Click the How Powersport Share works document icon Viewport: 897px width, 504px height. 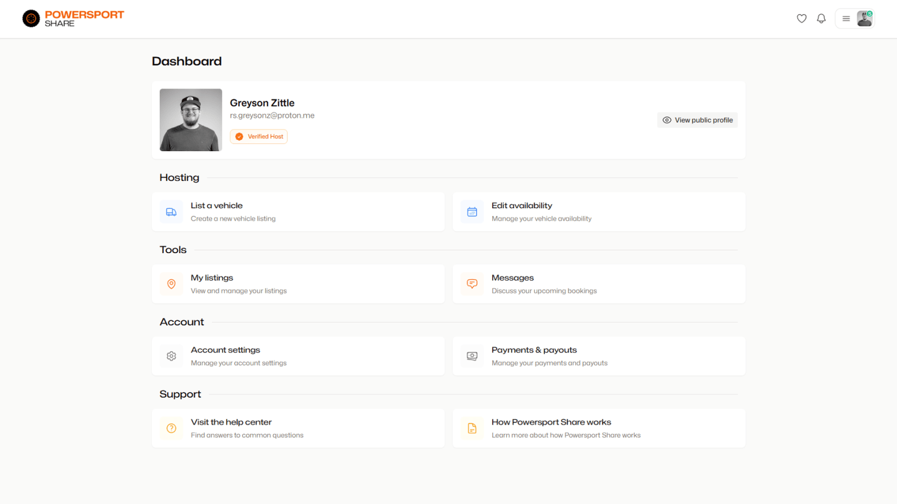[472, 428]
